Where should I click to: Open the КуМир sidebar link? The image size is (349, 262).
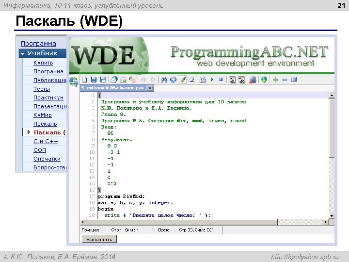(43, 115)
